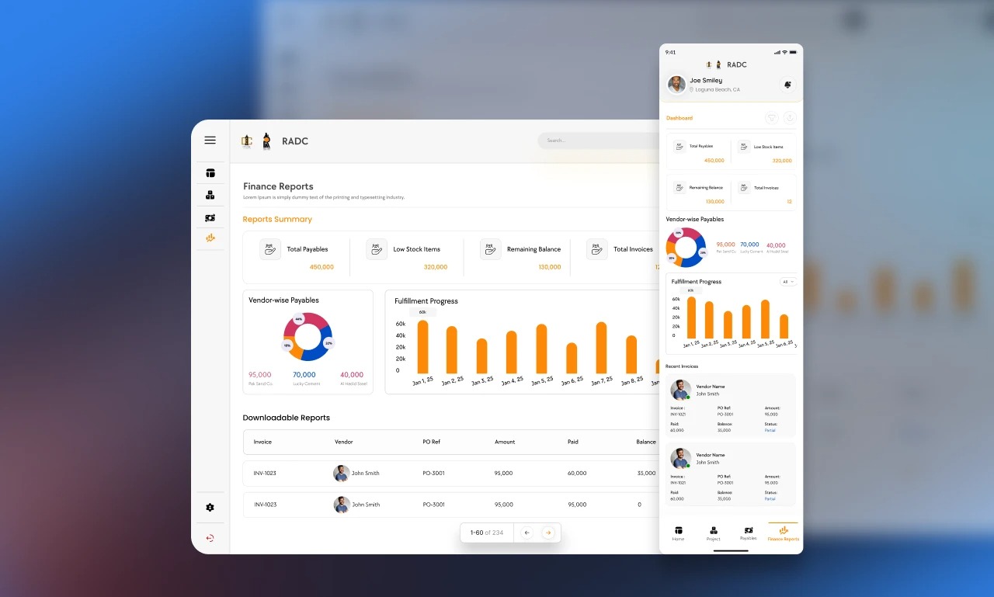The height and width of the screenshot is (597, 994).
Task: Open the Project tab in mobile bottom bar
Action: click(713, 533)
